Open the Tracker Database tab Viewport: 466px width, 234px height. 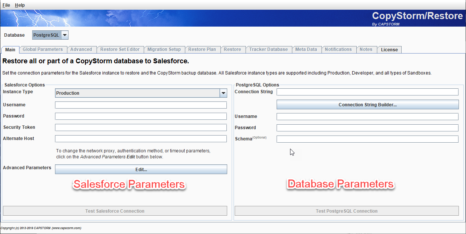pyautogui.click(x=269, y=49)
